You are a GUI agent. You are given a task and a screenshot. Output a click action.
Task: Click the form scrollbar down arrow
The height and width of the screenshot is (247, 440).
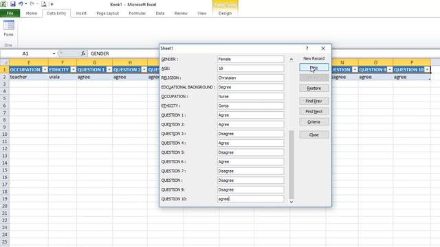291,202
